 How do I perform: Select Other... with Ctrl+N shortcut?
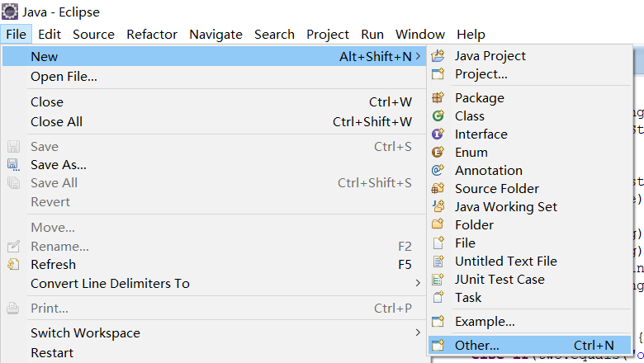[x=530, y=345]
